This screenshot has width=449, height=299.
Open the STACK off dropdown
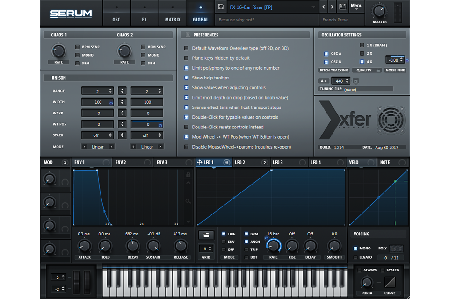click(x=97, y=135)
